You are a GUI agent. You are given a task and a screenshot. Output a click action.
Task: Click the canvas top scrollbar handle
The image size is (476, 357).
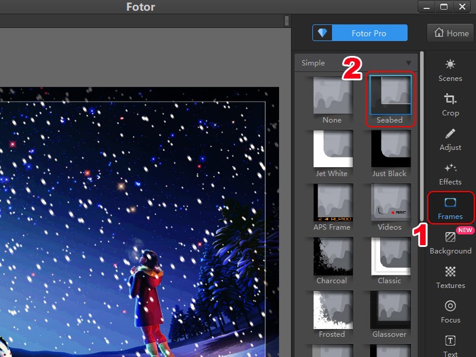(x=287, y=21)
